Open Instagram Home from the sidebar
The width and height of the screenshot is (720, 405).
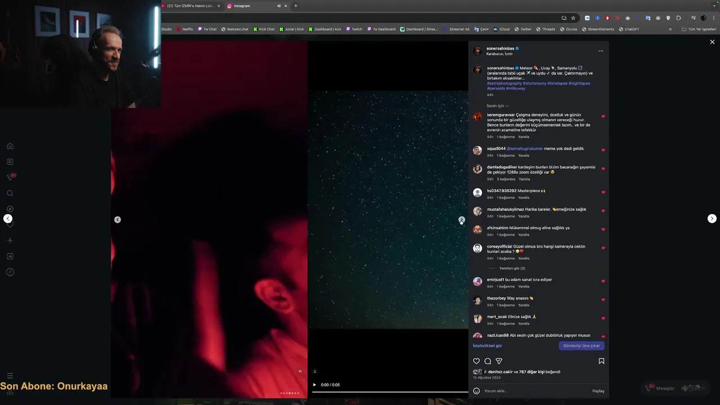point(10,146)
